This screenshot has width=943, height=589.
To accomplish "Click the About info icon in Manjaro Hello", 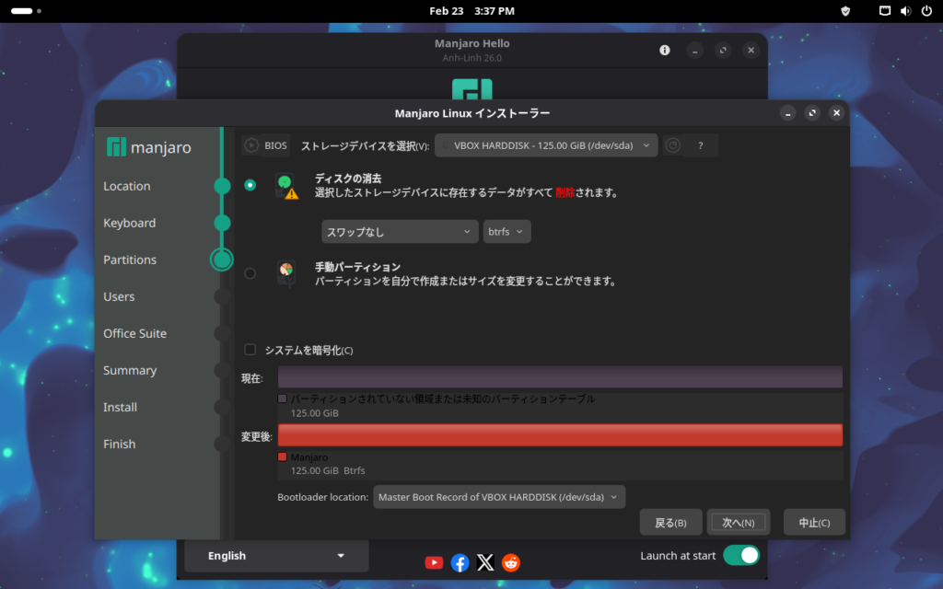I will tap(665, 51).
